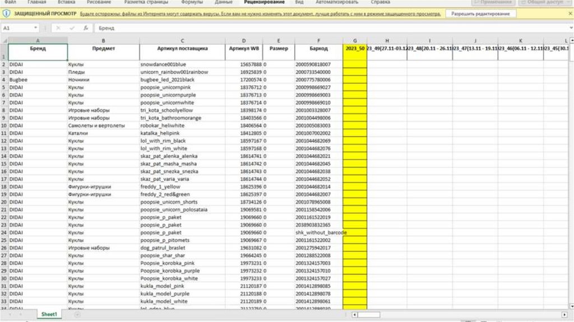Click the Бренд header cell
574x322 pixels.
[38, 52]
